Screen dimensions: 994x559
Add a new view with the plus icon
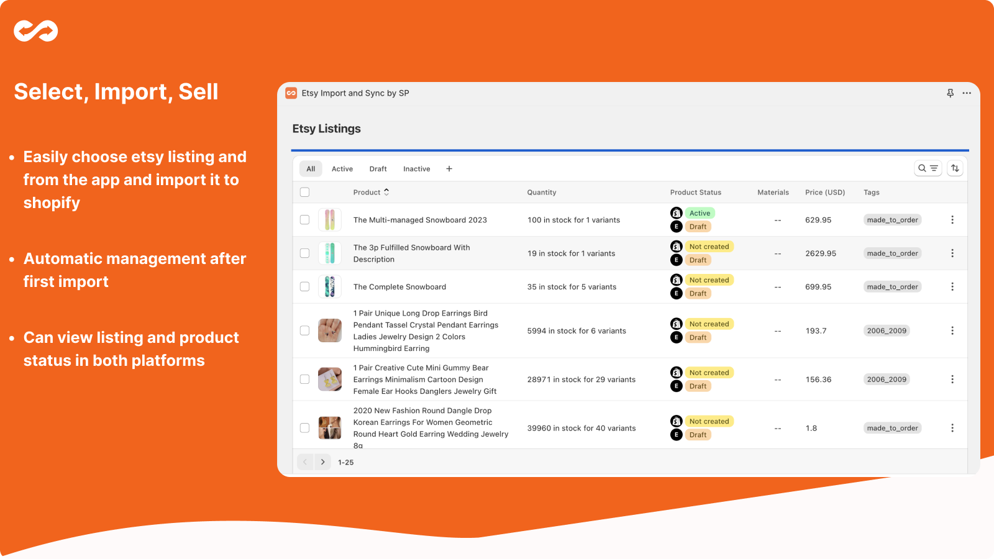449,169
